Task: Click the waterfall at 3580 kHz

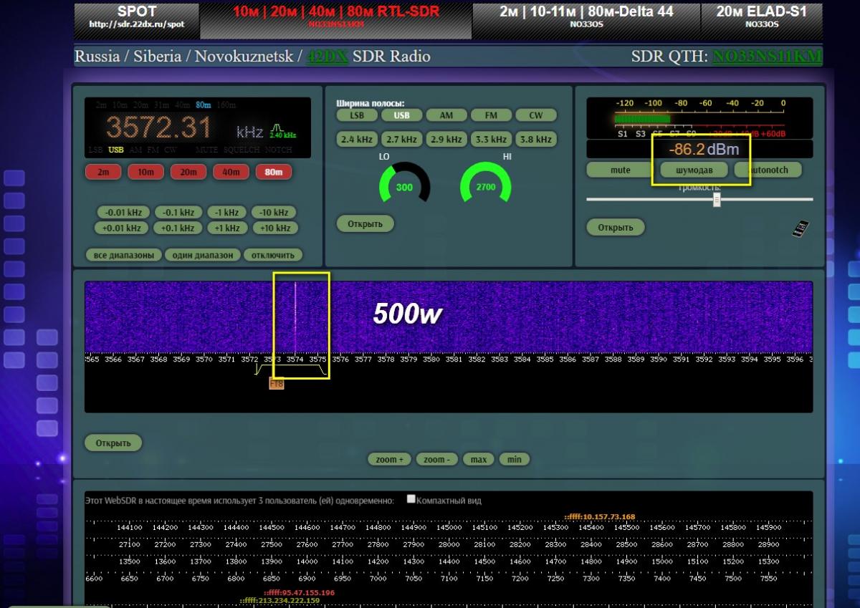Action: (431, 319)
